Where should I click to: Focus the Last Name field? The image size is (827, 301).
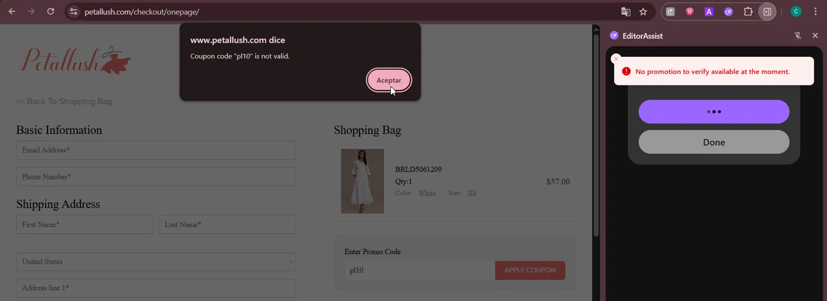[227, 224]
